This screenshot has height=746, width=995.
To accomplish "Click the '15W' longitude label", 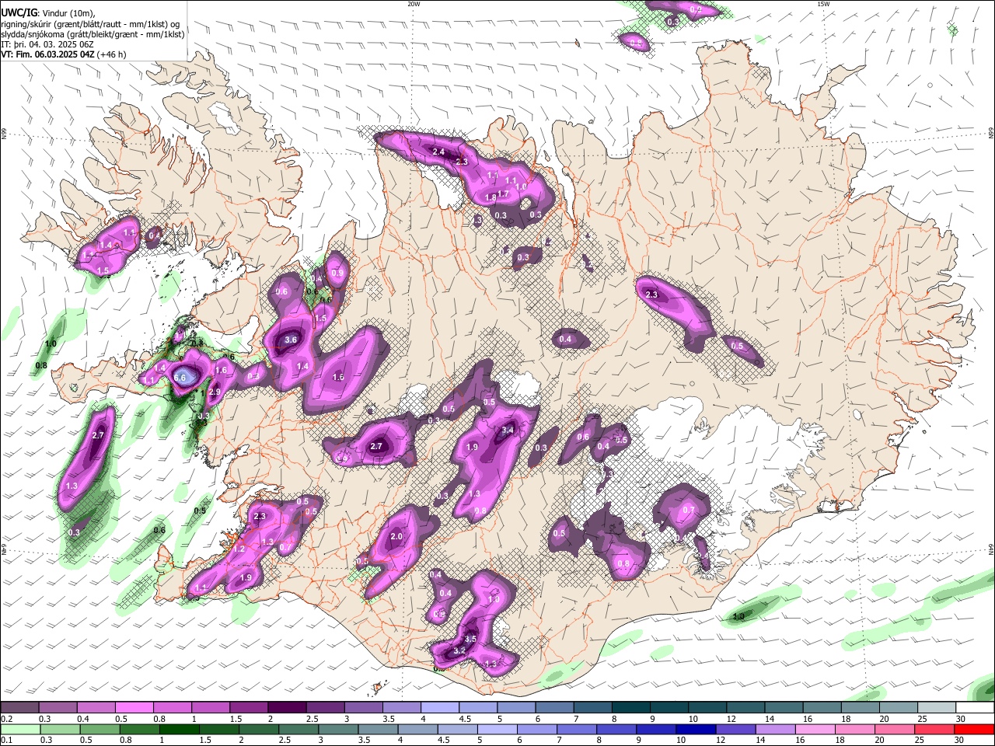I will pos(824,4).
